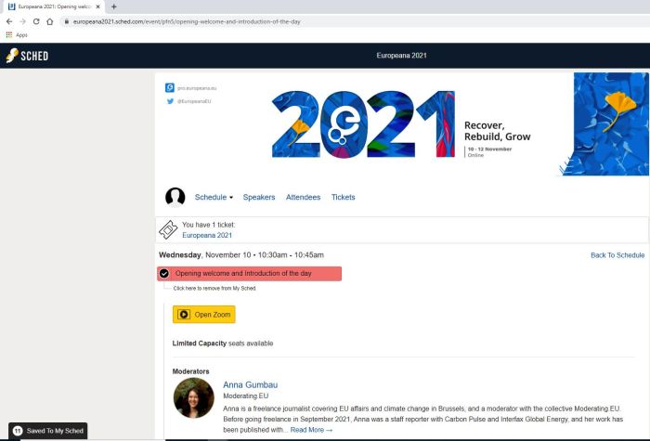Click the play icon in Open Zoom button

pyautogui.click(x=184, y=315)
